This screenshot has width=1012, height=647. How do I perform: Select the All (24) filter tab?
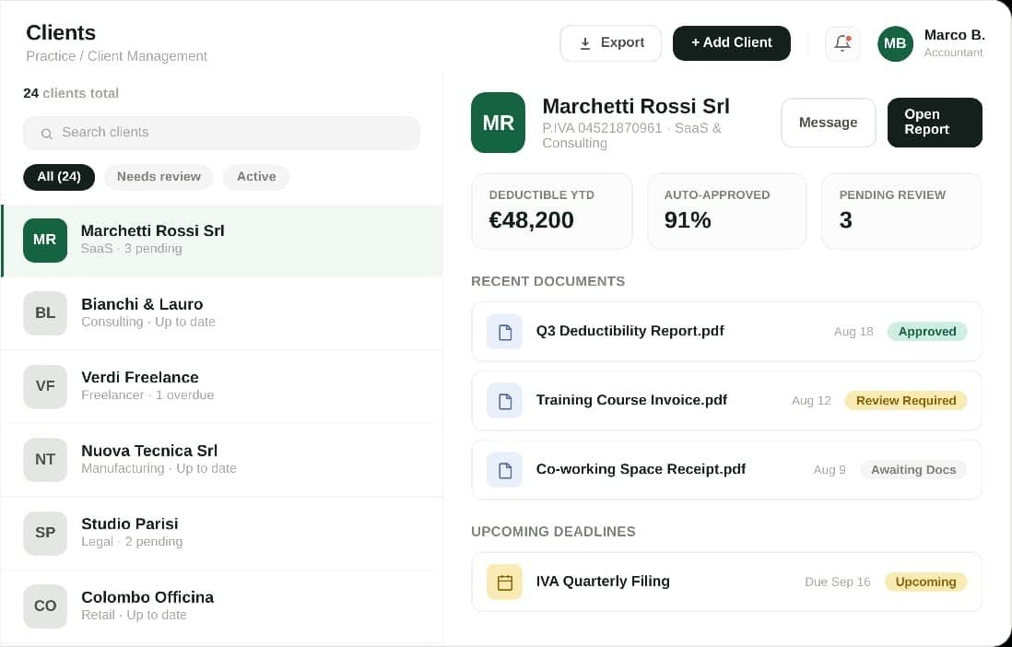click(x=59, y=177)
